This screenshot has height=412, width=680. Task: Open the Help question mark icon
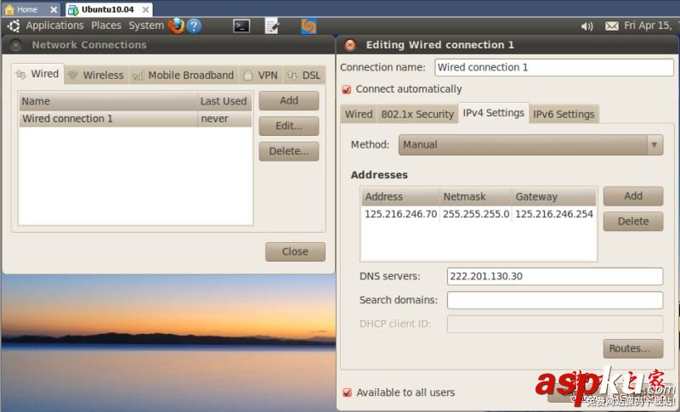(x=194, y=26)
